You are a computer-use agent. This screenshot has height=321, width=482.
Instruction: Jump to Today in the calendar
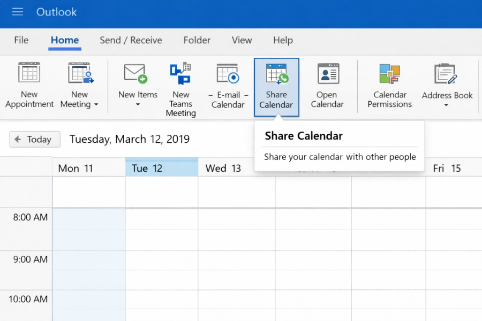click(x=40, y=139)
